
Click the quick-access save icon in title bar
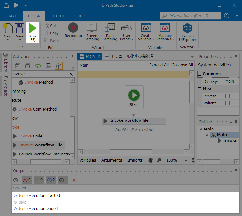tap(7, 5)
